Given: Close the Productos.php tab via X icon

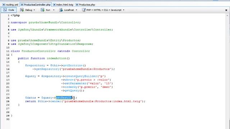Looking at the screenshot, I should click(77, 5).
